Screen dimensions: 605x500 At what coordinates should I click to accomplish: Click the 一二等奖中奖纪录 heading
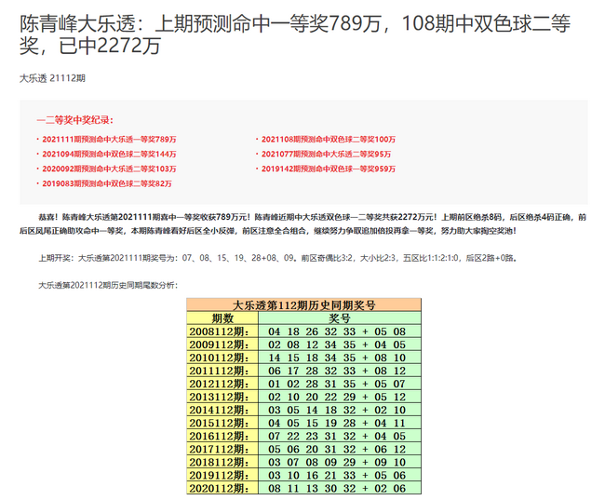pyautogui.click(x=74, y=120)
